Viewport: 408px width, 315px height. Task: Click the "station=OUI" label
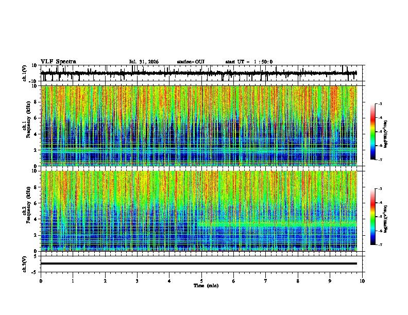pos(191,62)
